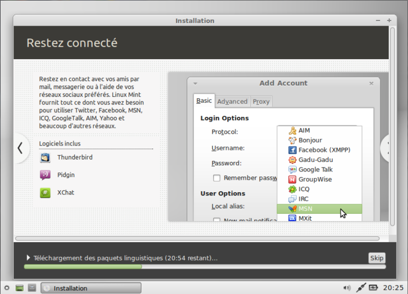Choose Facebook (XMPP) from the protocol list
This screenshot has height=294, width=408.
[320, 150]
